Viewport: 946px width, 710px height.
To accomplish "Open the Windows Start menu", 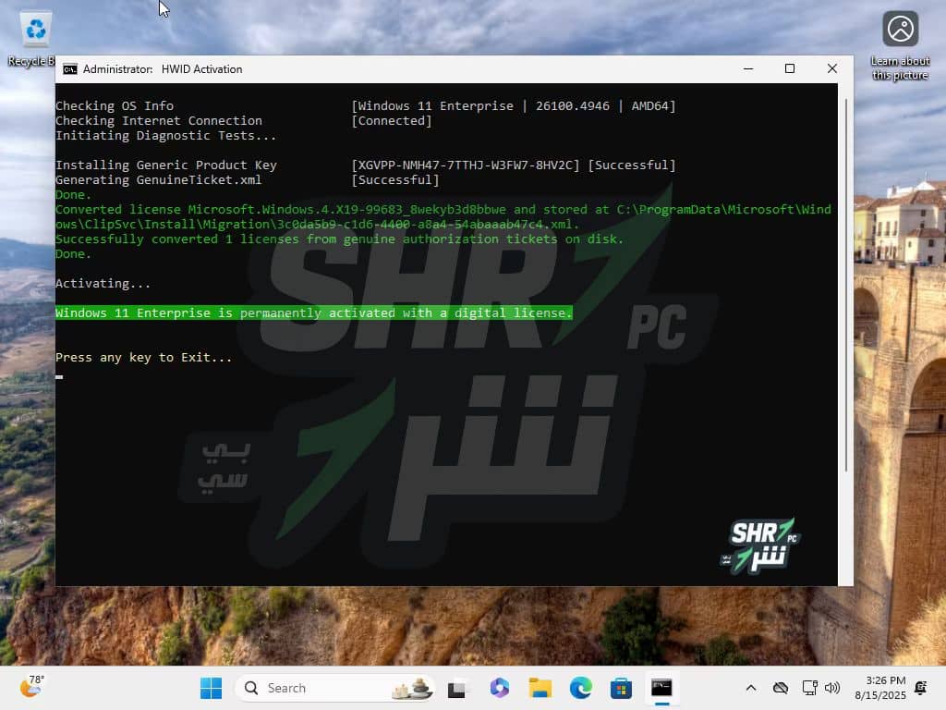I will coord(211,688).
